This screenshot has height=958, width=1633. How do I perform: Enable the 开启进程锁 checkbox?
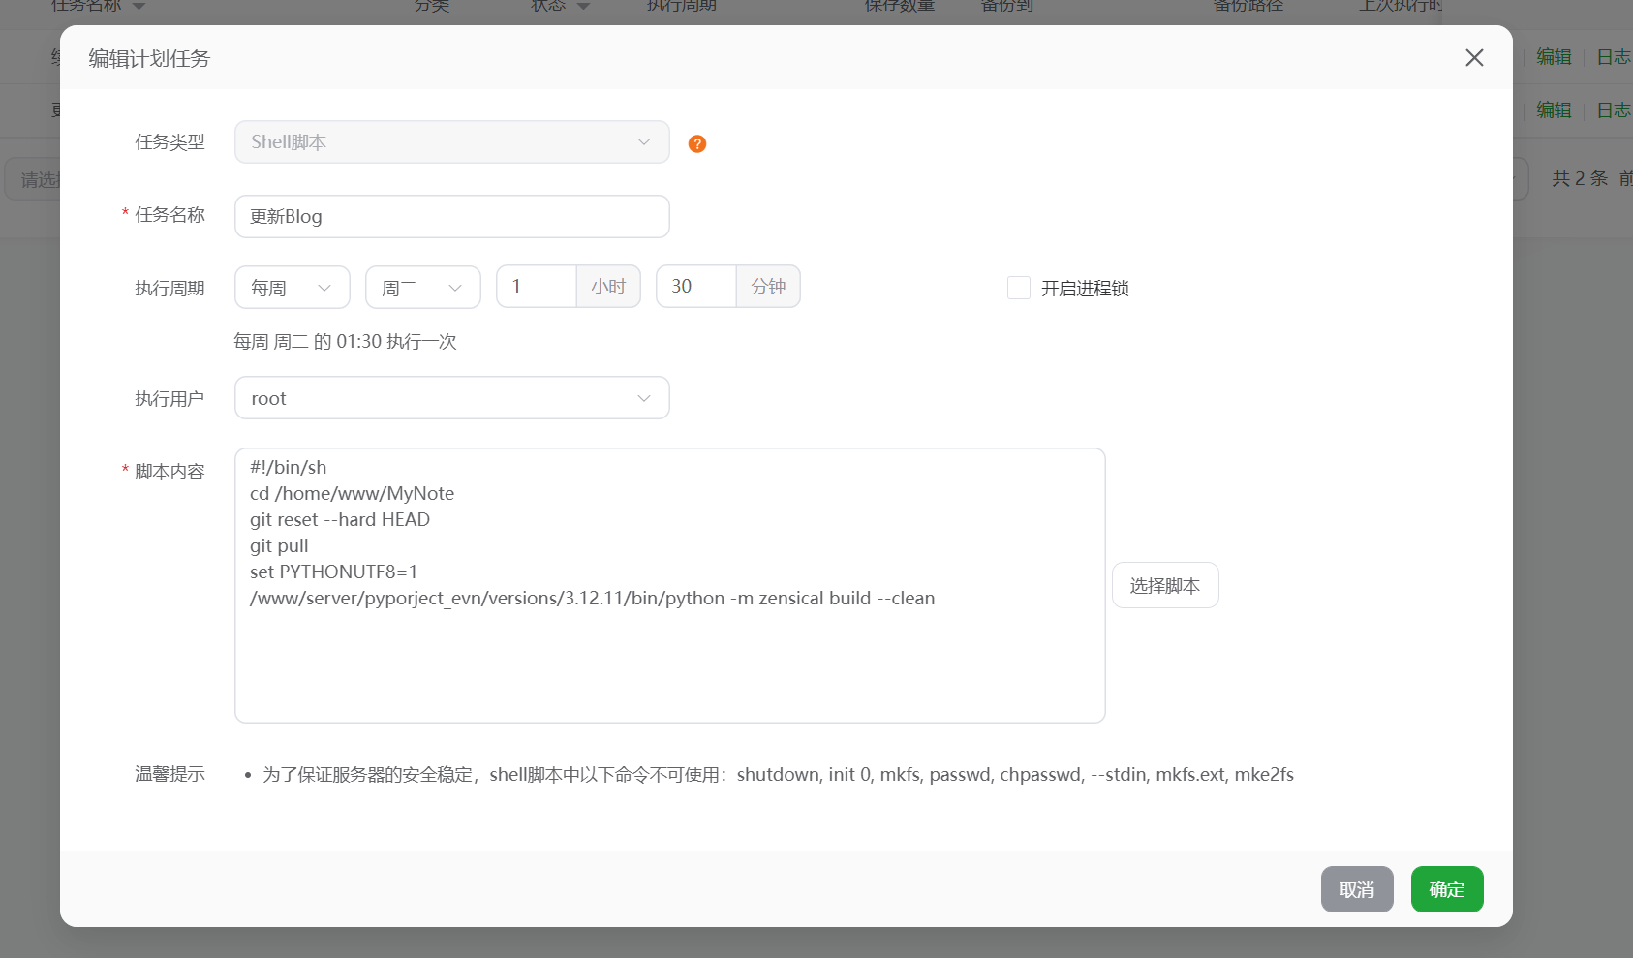point(1019,288)
